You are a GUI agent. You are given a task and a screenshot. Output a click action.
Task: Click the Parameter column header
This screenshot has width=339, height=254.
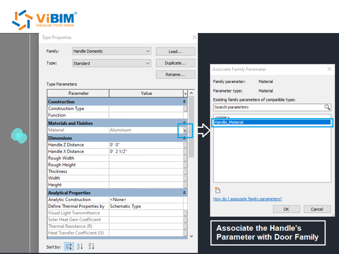coord(78,93)
